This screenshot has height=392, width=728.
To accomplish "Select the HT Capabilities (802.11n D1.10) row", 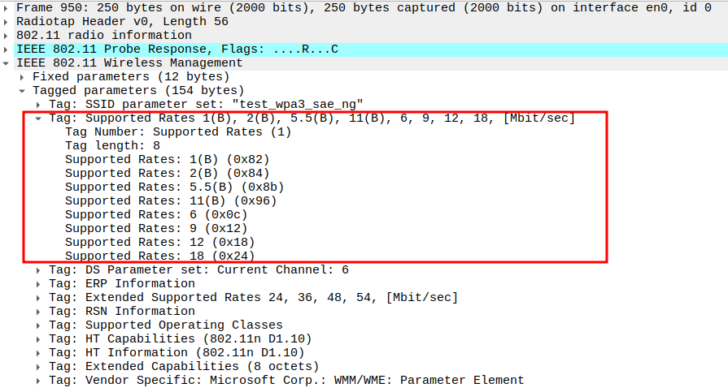I will pyautogui.click(x=180, y=338).
